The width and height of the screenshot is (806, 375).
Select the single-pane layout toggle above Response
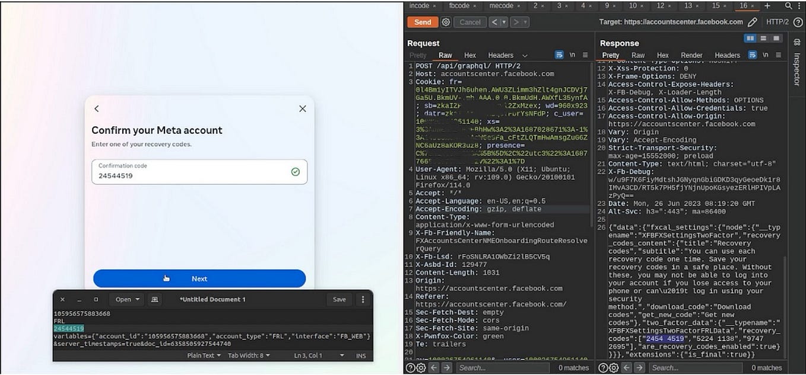[776, 38]
